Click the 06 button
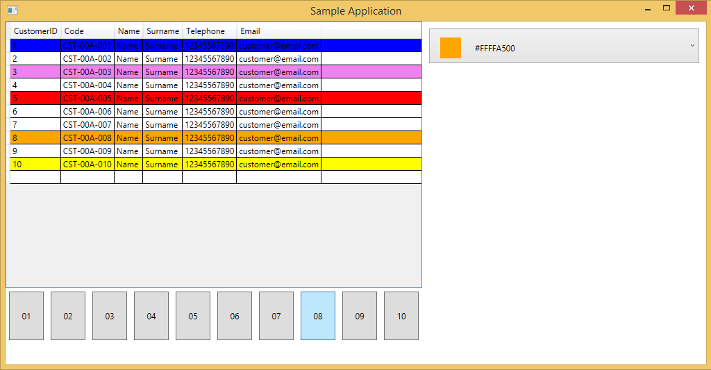The width and height of the screenshot is (711, 370). click(235, 316)
